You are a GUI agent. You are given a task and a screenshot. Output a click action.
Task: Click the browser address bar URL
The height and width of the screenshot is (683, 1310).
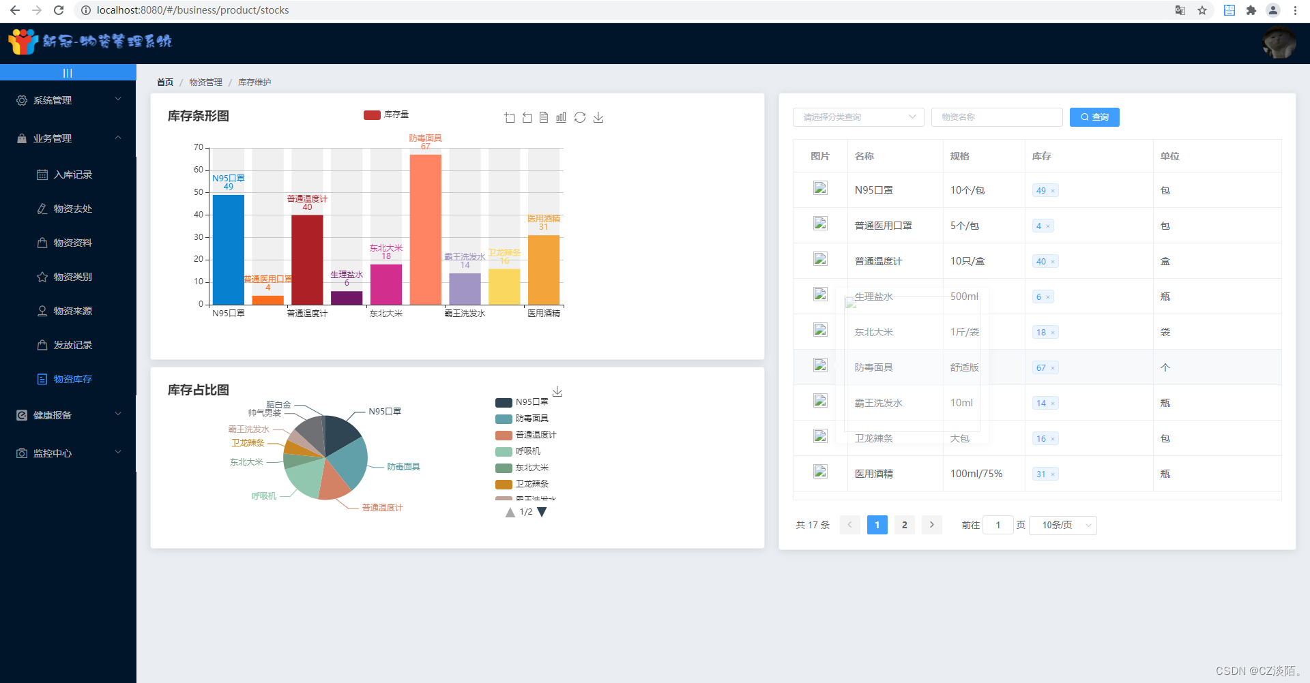(193, 10)
